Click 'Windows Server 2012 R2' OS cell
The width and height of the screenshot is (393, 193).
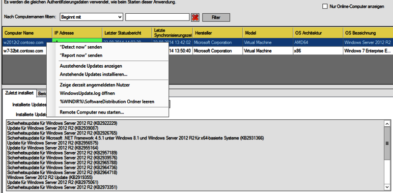click(368, 42)
